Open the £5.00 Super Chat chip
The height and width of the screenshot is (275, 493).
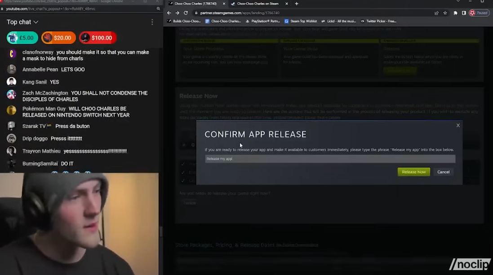(22, 38)
